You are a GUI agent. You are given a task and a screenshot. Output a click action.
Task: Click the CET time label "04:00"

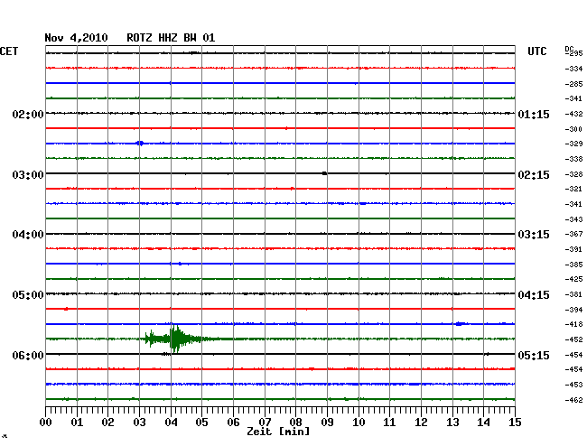tap(28, 235)
